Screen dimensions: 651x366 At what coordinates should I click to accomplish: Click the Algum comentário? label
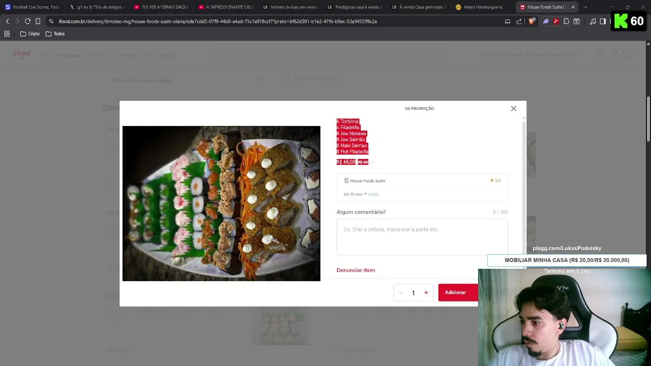[x=361, y=212]
